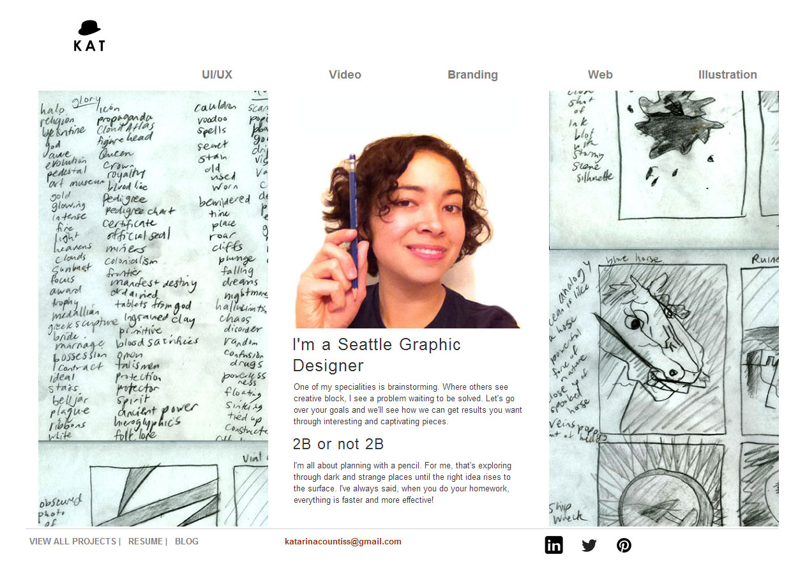The height and width of the screenshot is (584, 807).
Task: Select the Branding navigation item
Action: pos(472,75)
